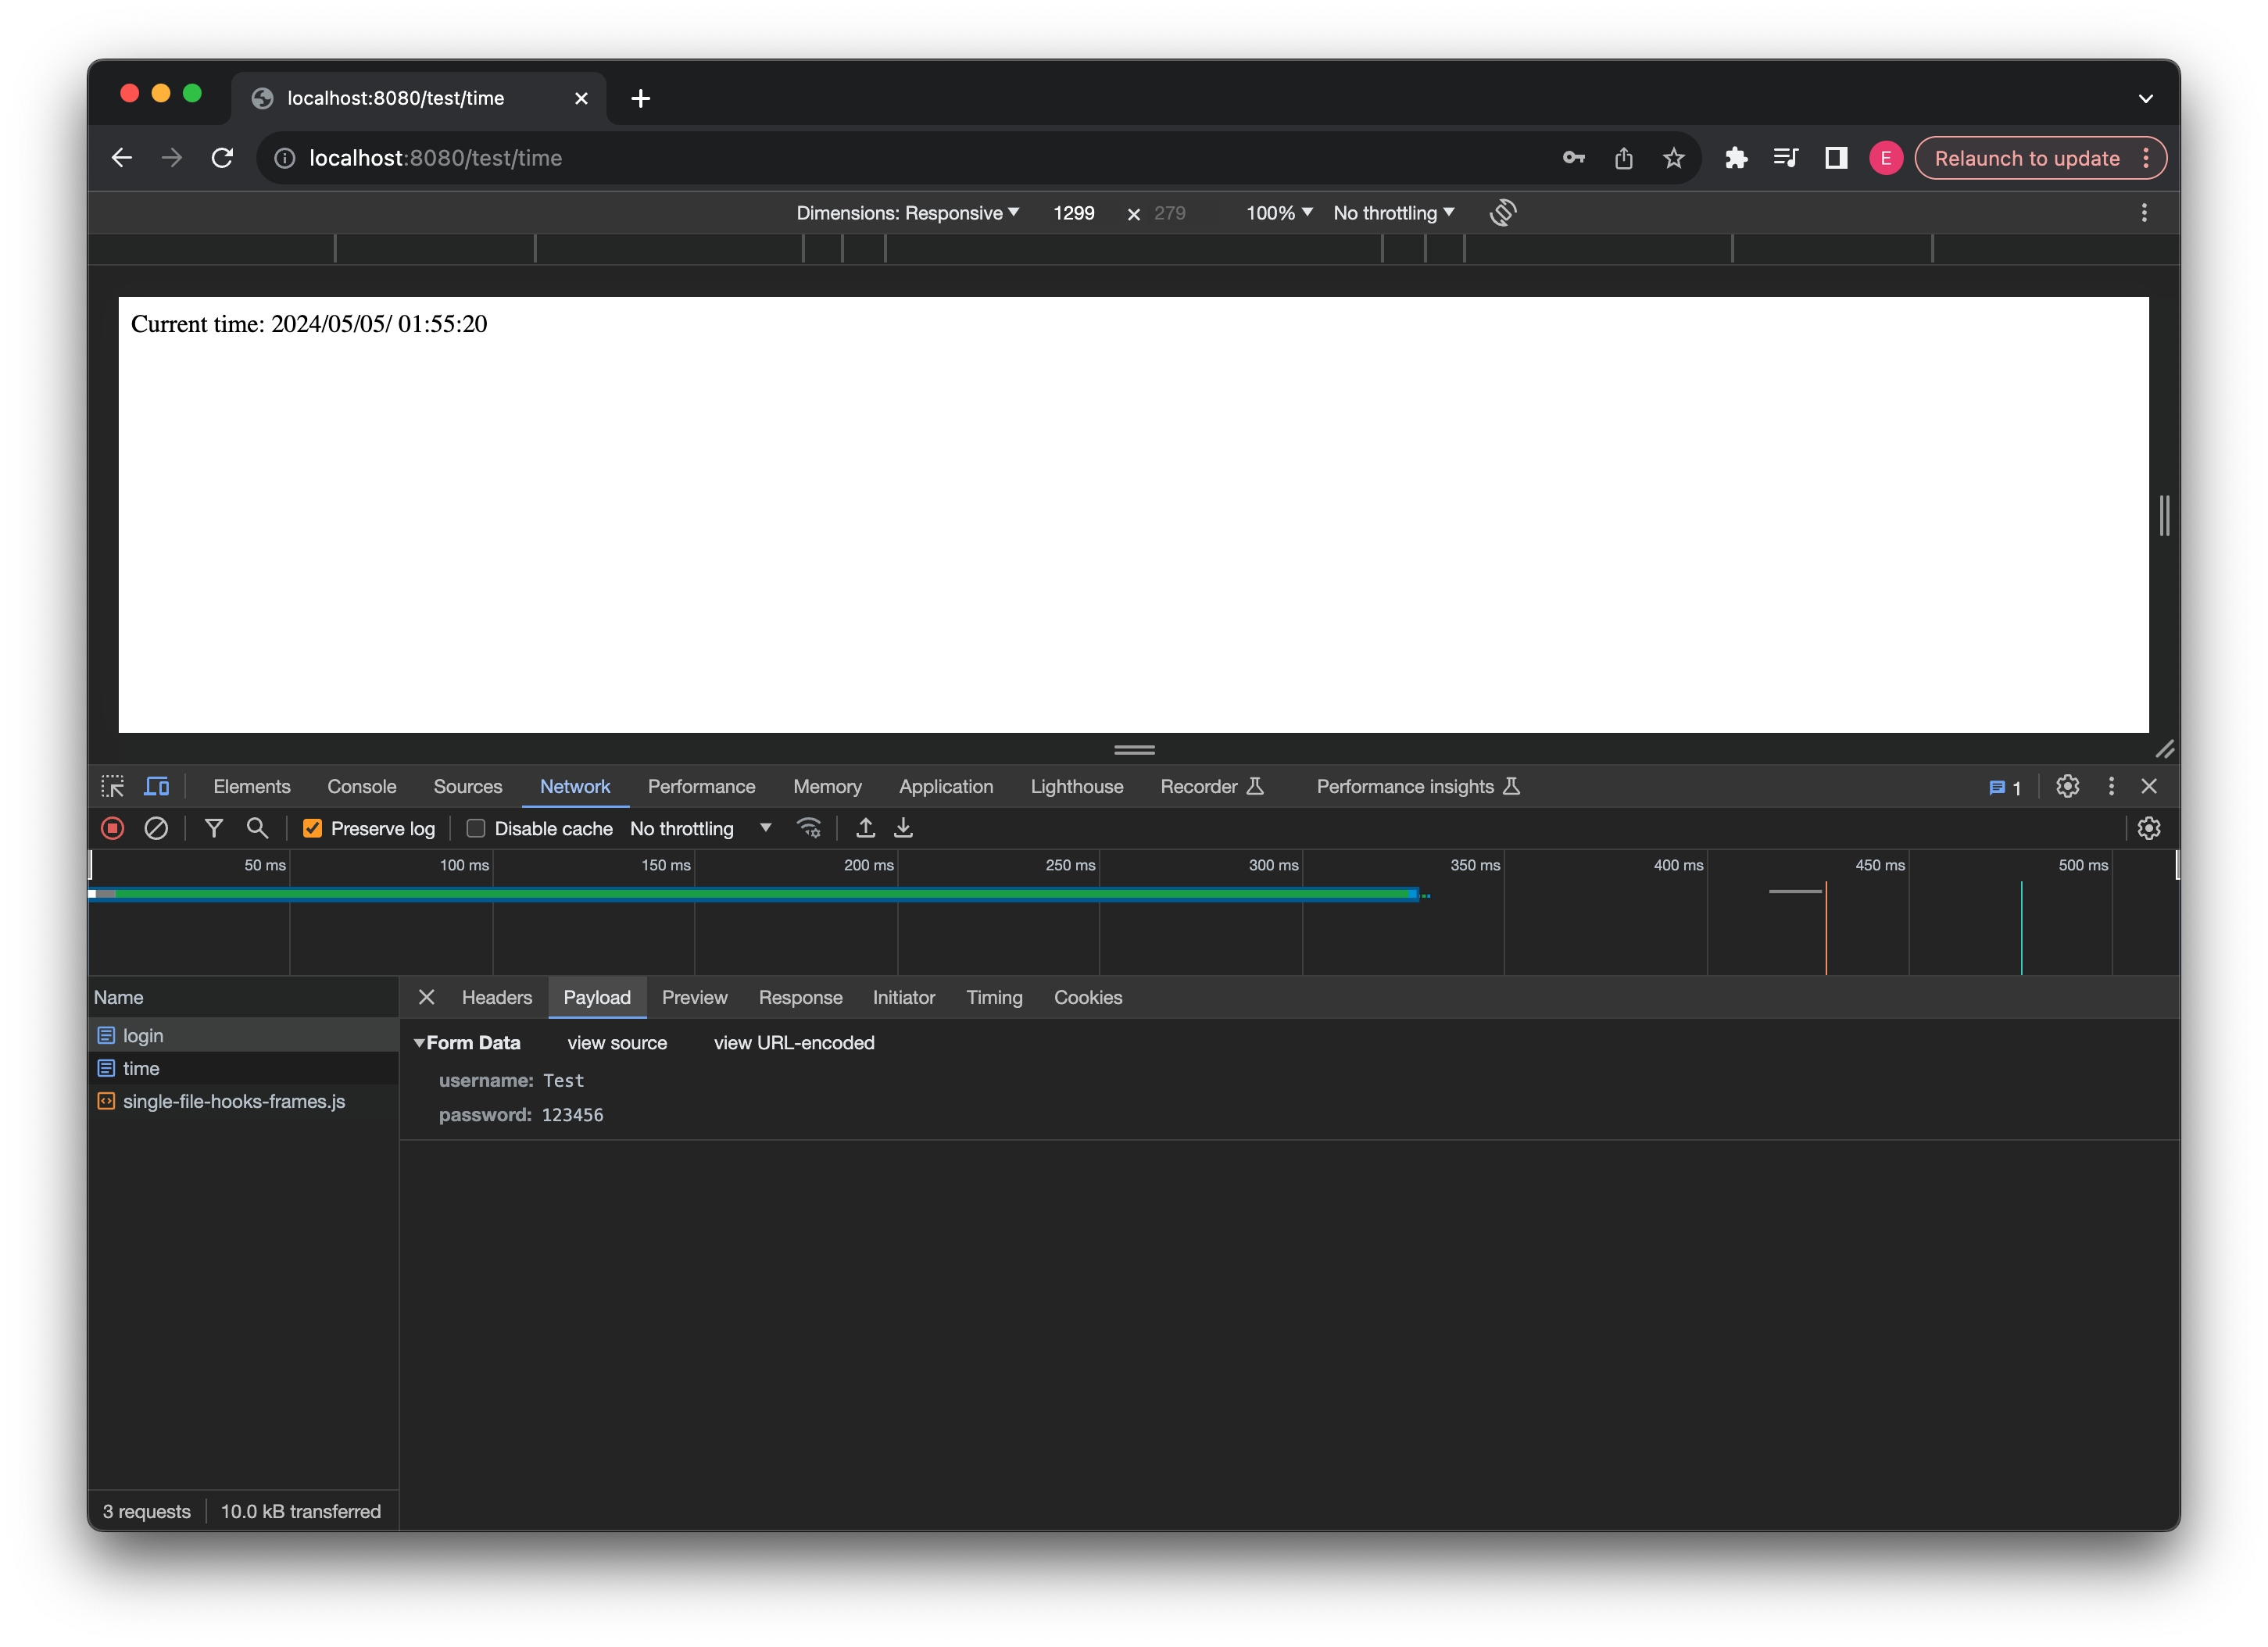
Task: Select the time request in list
Action: coord(141,1069)
